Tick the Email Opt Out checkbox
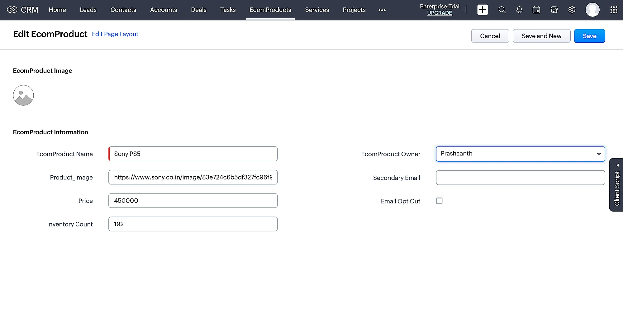 click(439, 201)
